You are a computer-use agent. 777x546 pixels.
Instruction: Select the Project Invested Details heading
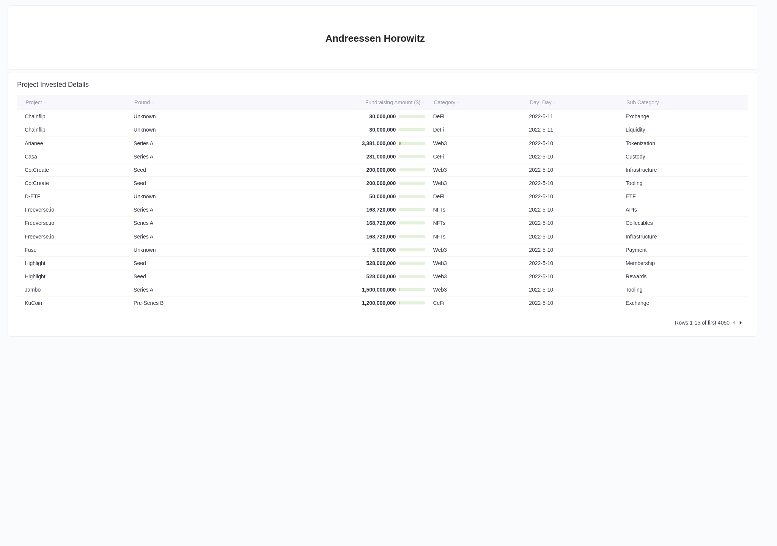pyautogui.click(x=53, y=85)
